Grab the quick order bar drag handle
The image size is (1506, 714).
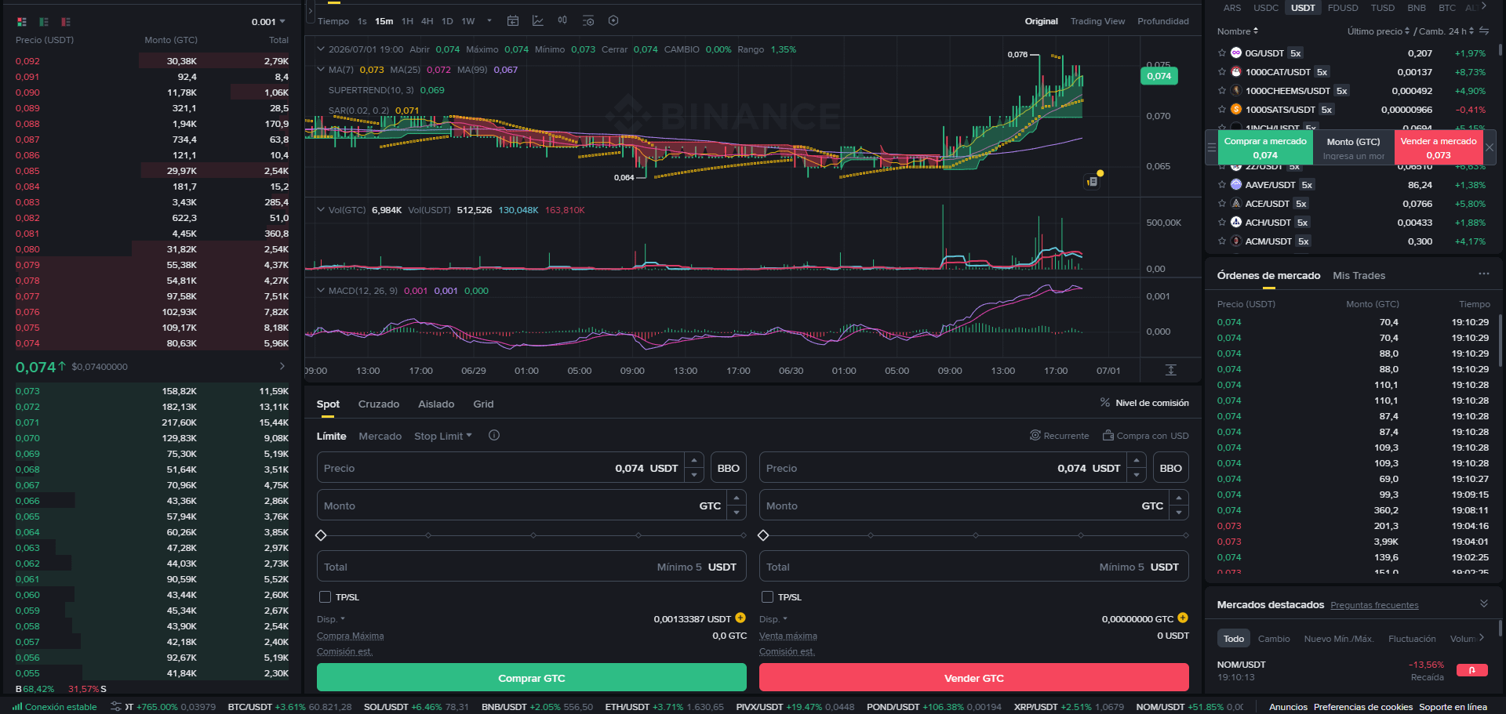[x=1211, y=147]
